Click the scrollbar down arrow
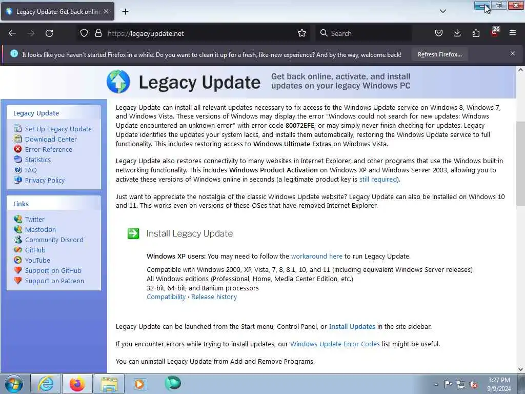 [x=521, y=369]
